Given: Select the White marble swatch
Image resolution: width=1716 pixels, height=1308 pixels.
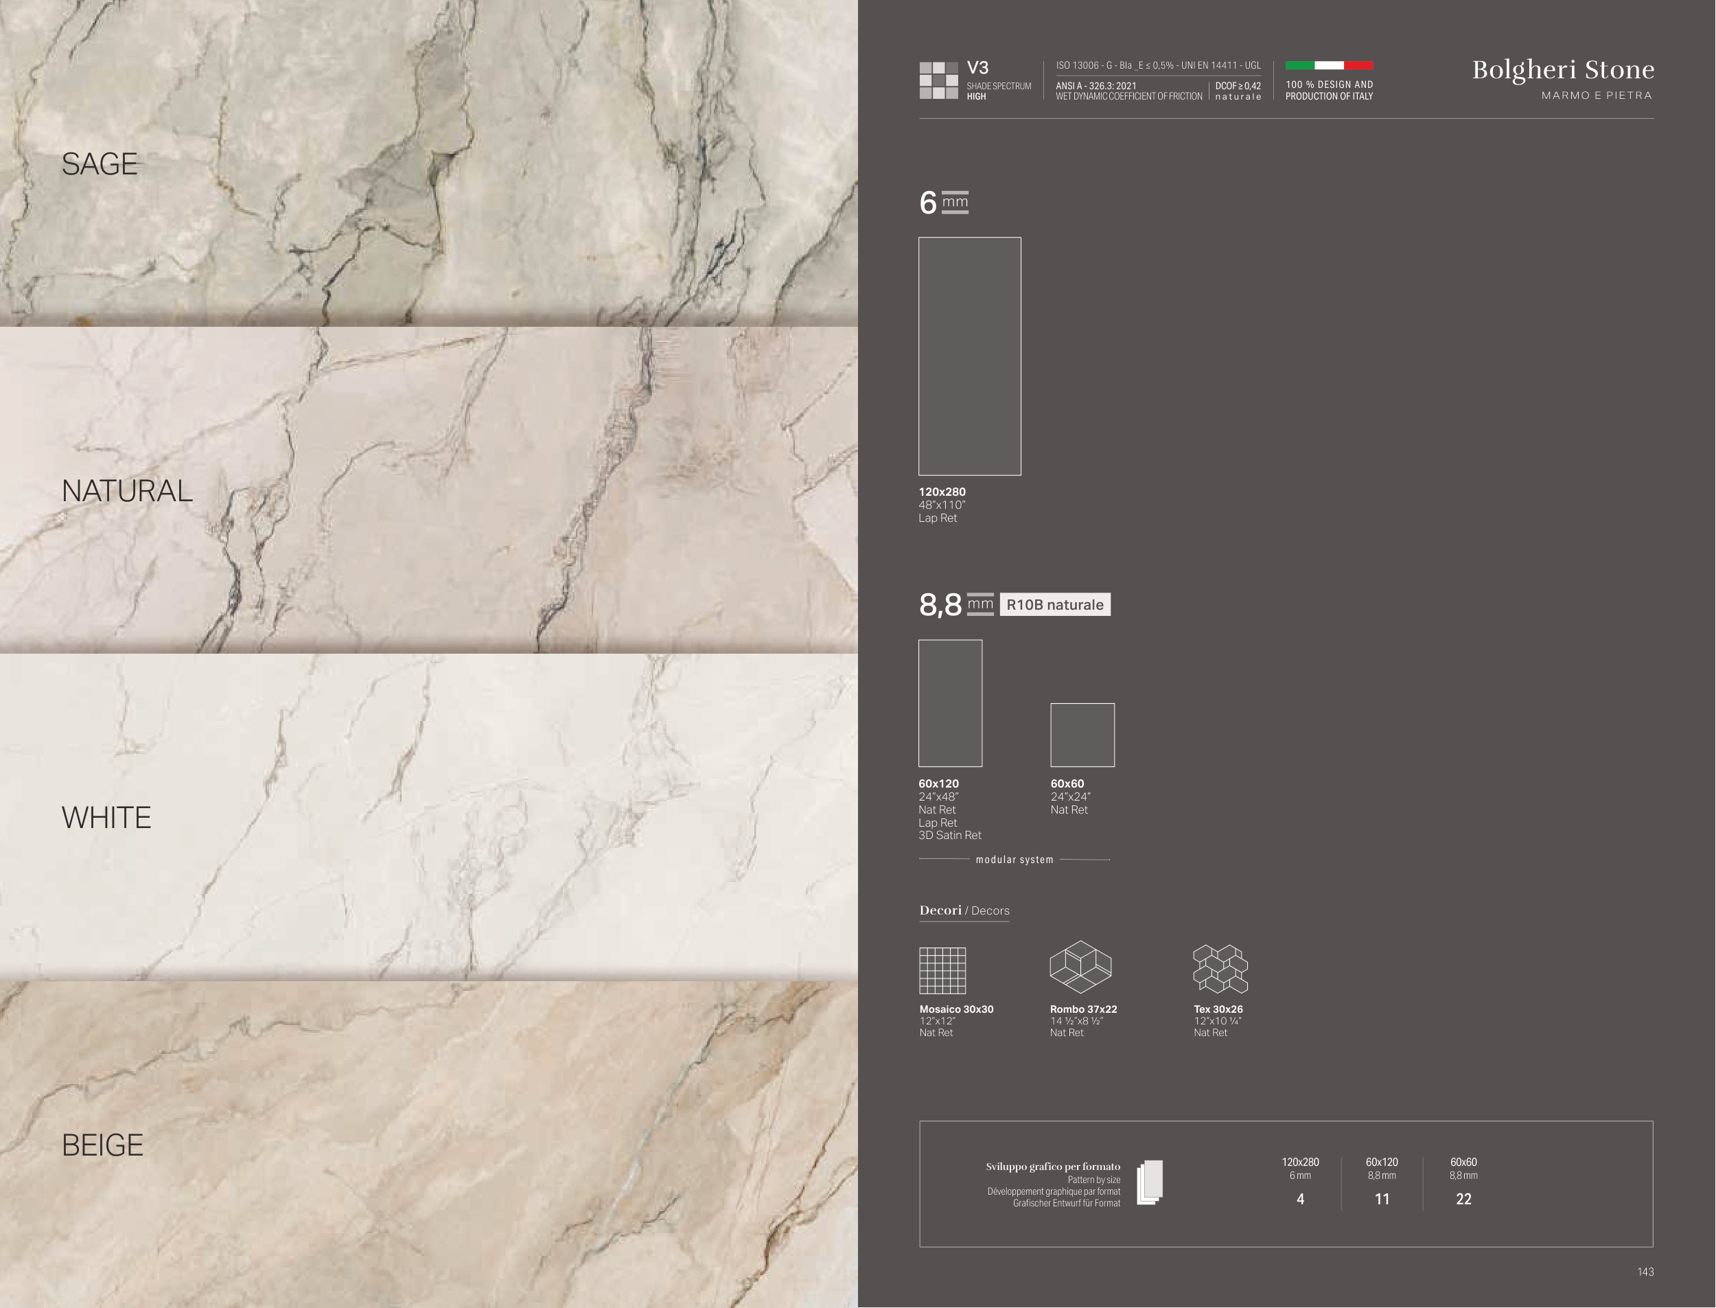Looking at the screenshot, I should [428, 816].
